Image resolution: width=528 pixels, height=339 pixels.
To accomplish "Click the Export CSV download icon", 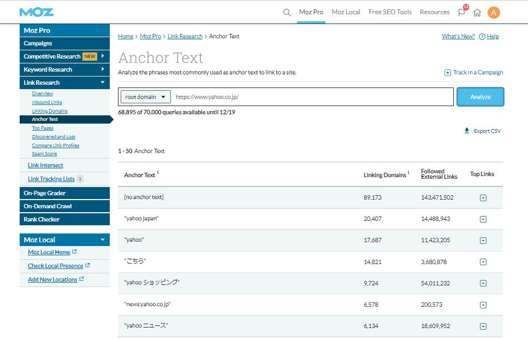I will click(x=467, y=131).
